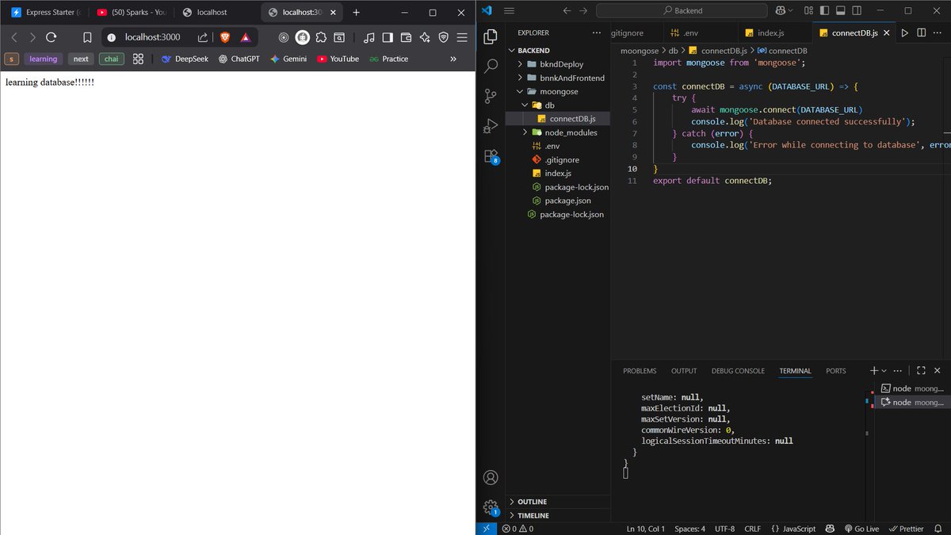Open the Brave Rewards triangle icon

pos(246,37)
